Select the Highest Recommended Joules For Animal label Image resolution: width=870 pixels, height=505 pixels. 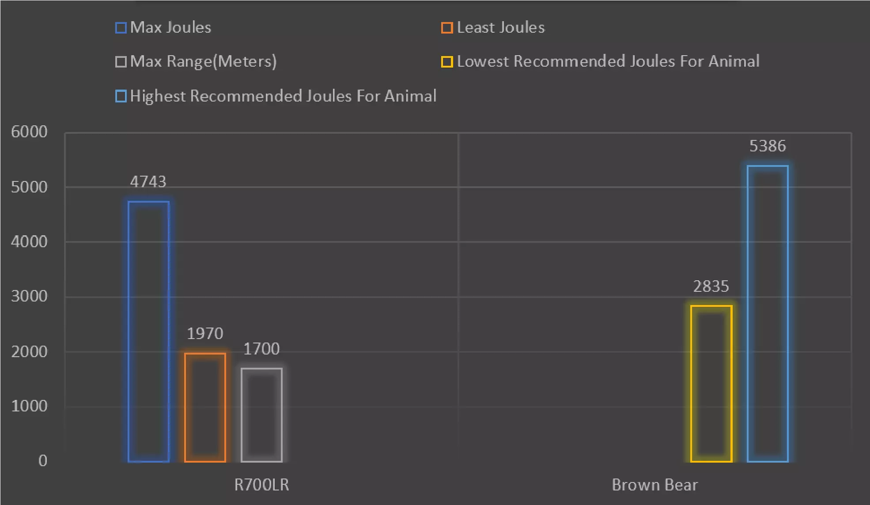[x=283, y=96]
